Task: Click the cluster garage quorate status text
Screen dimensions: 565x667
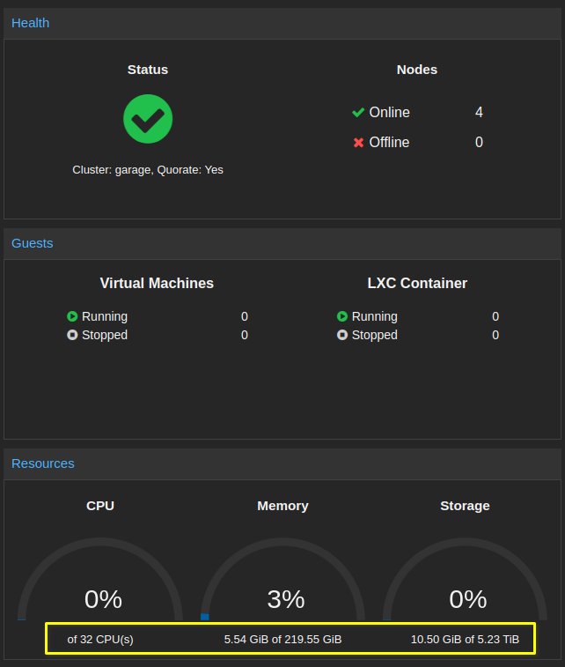Action: click(148, 169)
